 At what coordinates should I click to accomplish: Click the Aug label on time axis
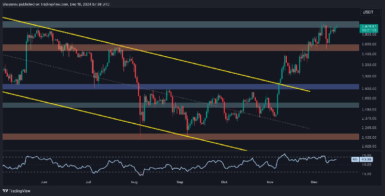click(134, 182)
